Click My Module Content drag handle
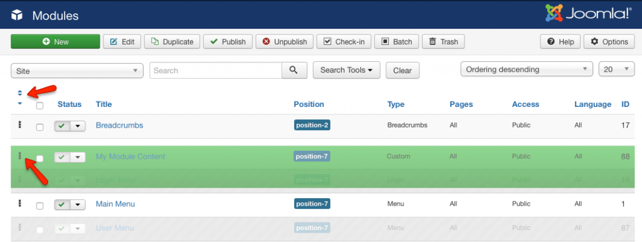 (19, 156)
